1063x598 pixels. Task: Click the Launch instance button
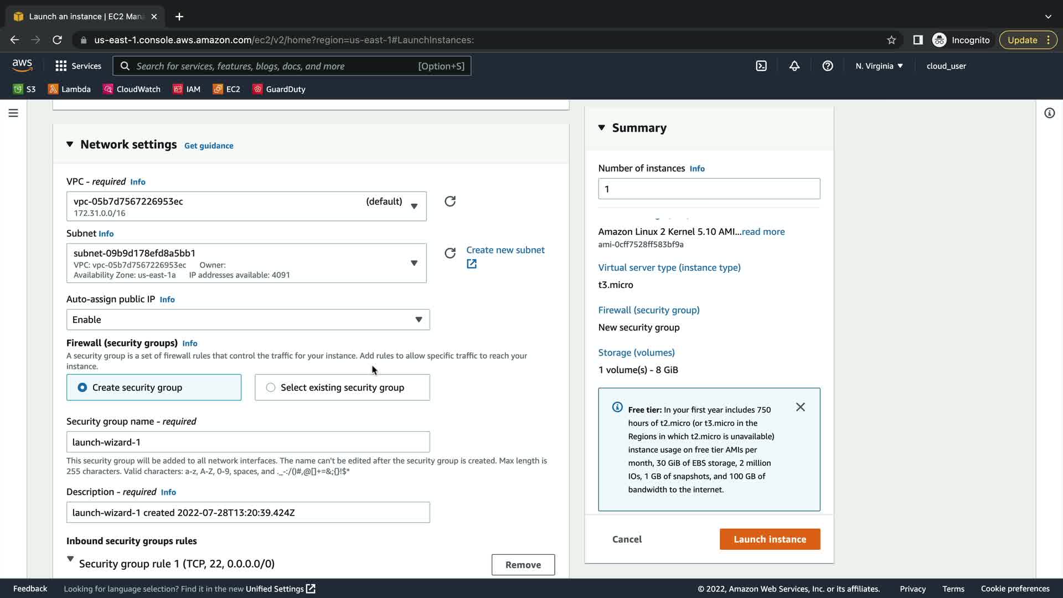point(770,539)
